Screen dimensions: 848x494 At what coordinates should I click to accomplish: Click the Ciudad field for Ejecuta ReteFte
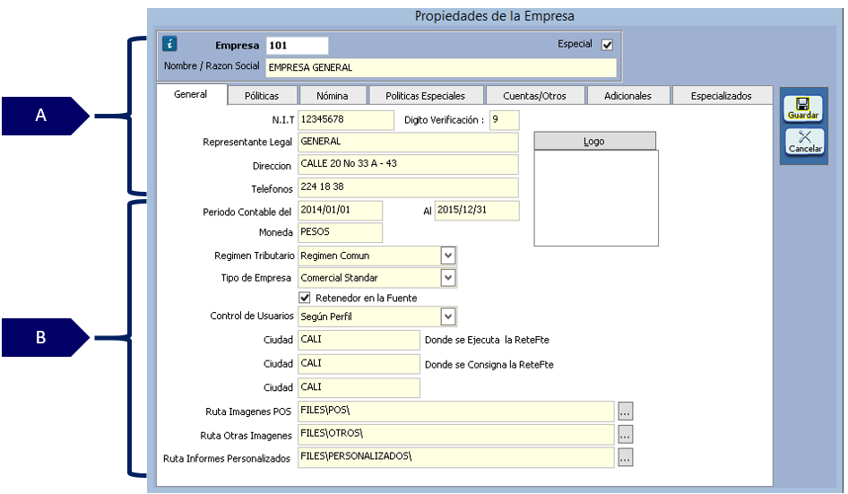(x=359, y=340)
